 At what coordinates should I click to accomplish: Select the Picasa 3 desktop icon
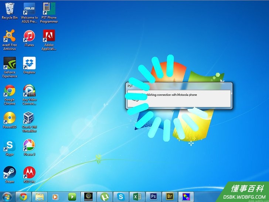click(x=29, y=148)
